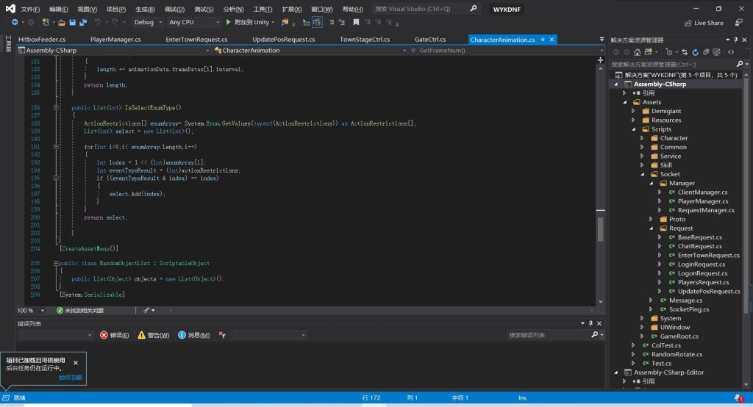
Task: Open Live Share
Action: (x=704, y=23)
